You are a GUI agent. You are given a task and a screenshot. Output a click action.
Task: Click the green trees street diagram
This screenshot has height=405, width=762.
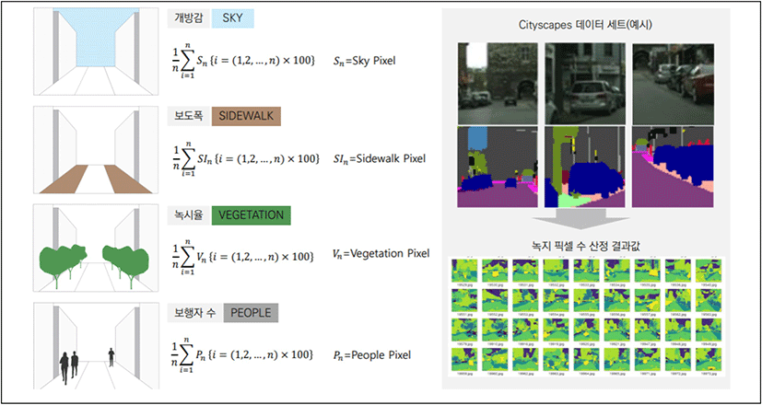[x=96, y=249]
